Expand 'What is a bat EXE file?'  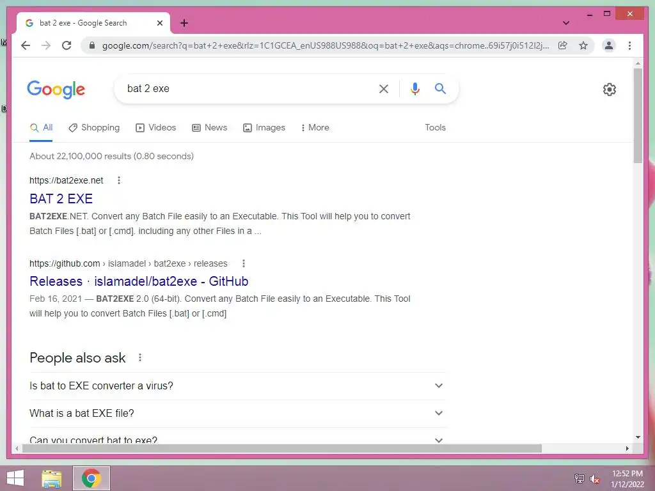point(237,414)
